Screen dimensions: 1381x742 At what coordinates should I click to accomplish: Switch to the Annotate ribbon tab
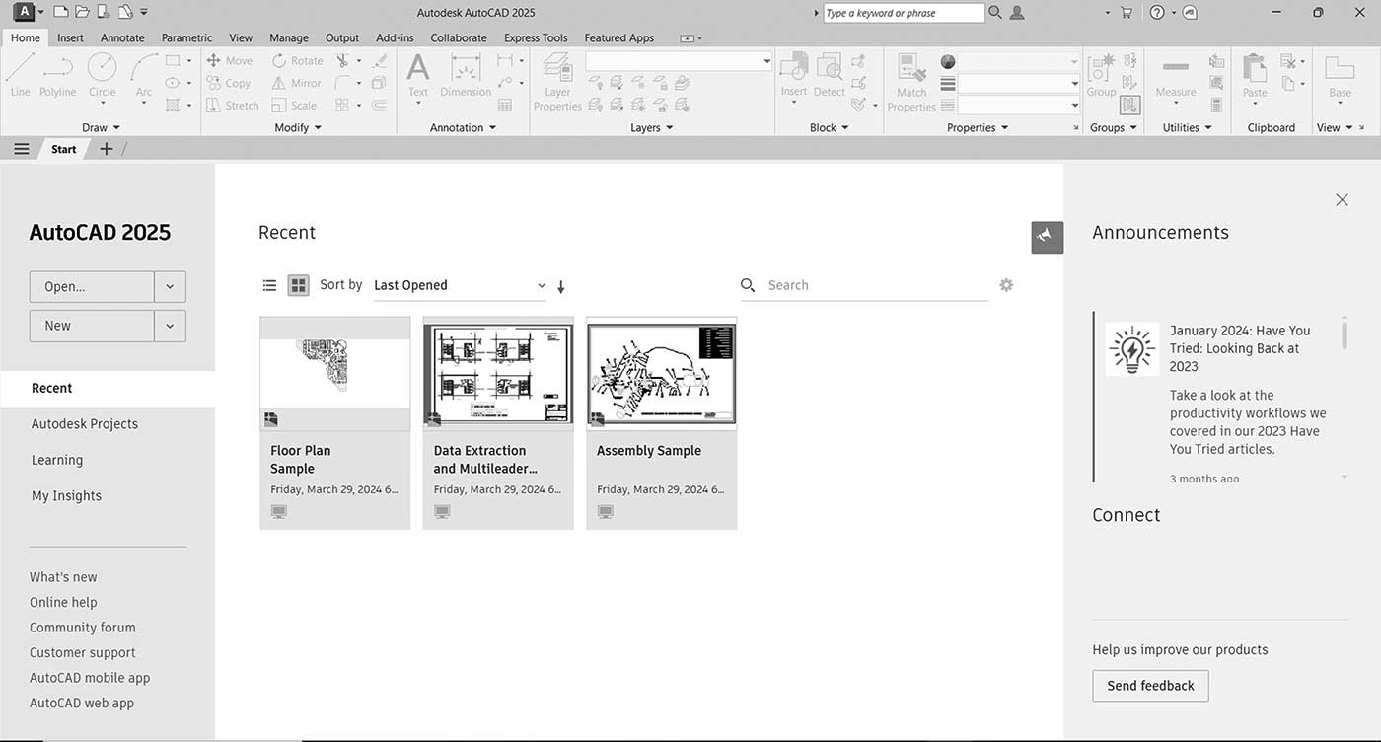pyautogui.click(x=122, y=37)
